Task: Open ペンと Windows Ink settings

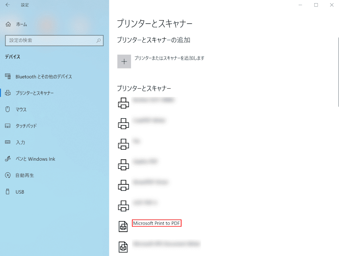Action: tap(35, 159)
